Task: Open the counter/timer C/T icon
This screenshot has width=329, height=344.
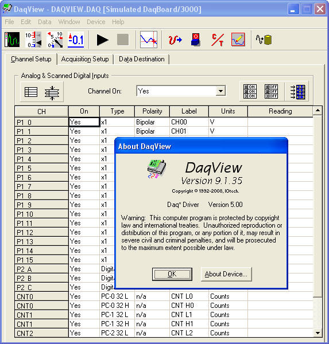Action: [x=218, y=40]
